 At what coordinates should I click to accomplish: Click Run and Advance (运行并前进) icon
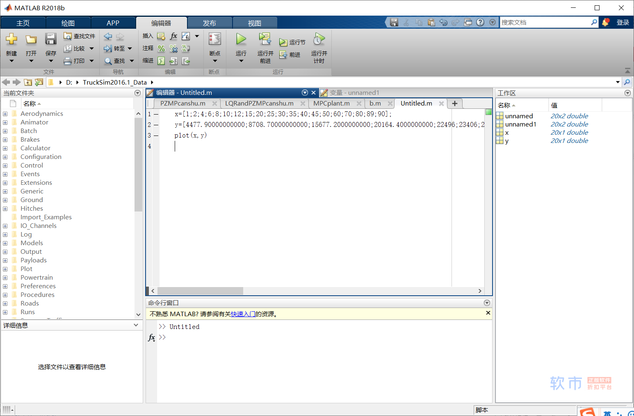[265, 39]
